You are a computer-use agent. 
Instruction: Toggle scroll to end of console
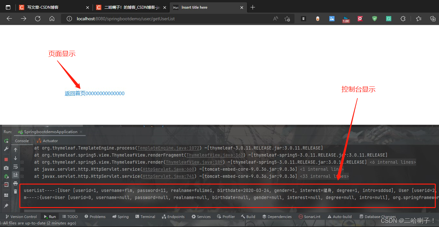coord(15,175)
